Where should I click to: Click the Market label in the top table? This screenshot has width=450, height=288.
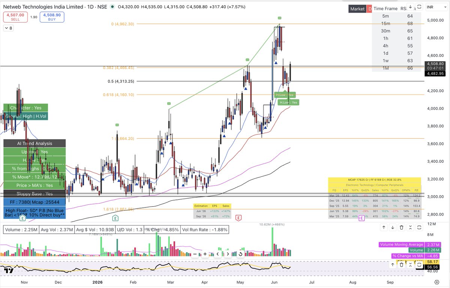[x=357, y=9]
